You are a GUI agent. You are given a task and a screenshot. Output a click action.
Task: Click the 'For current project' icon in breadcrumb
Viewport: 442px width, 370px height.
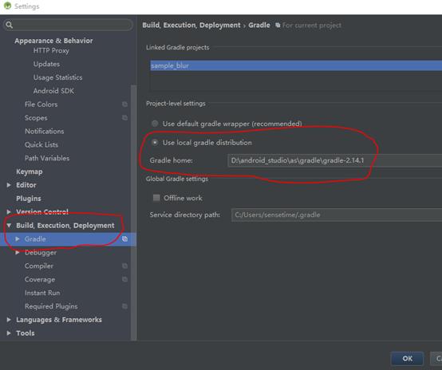(278, 25)
